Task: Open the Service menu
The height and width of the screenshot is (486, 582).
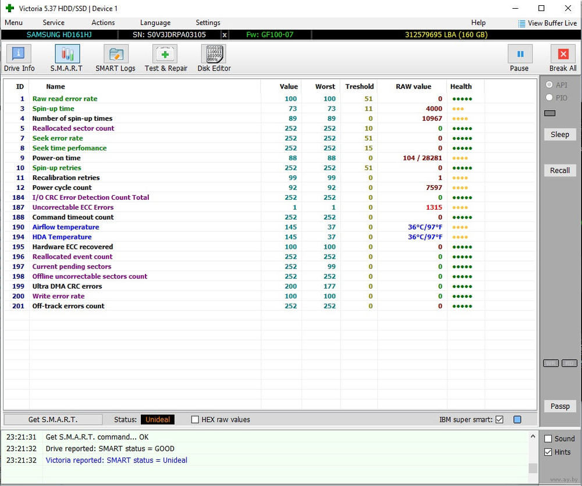Action: coord(54,23)
